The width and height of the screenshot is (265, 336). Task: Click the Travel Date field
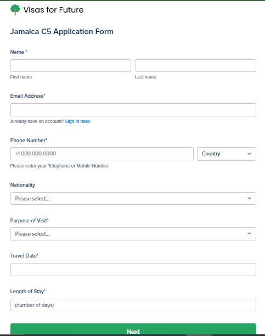[133, 270]
